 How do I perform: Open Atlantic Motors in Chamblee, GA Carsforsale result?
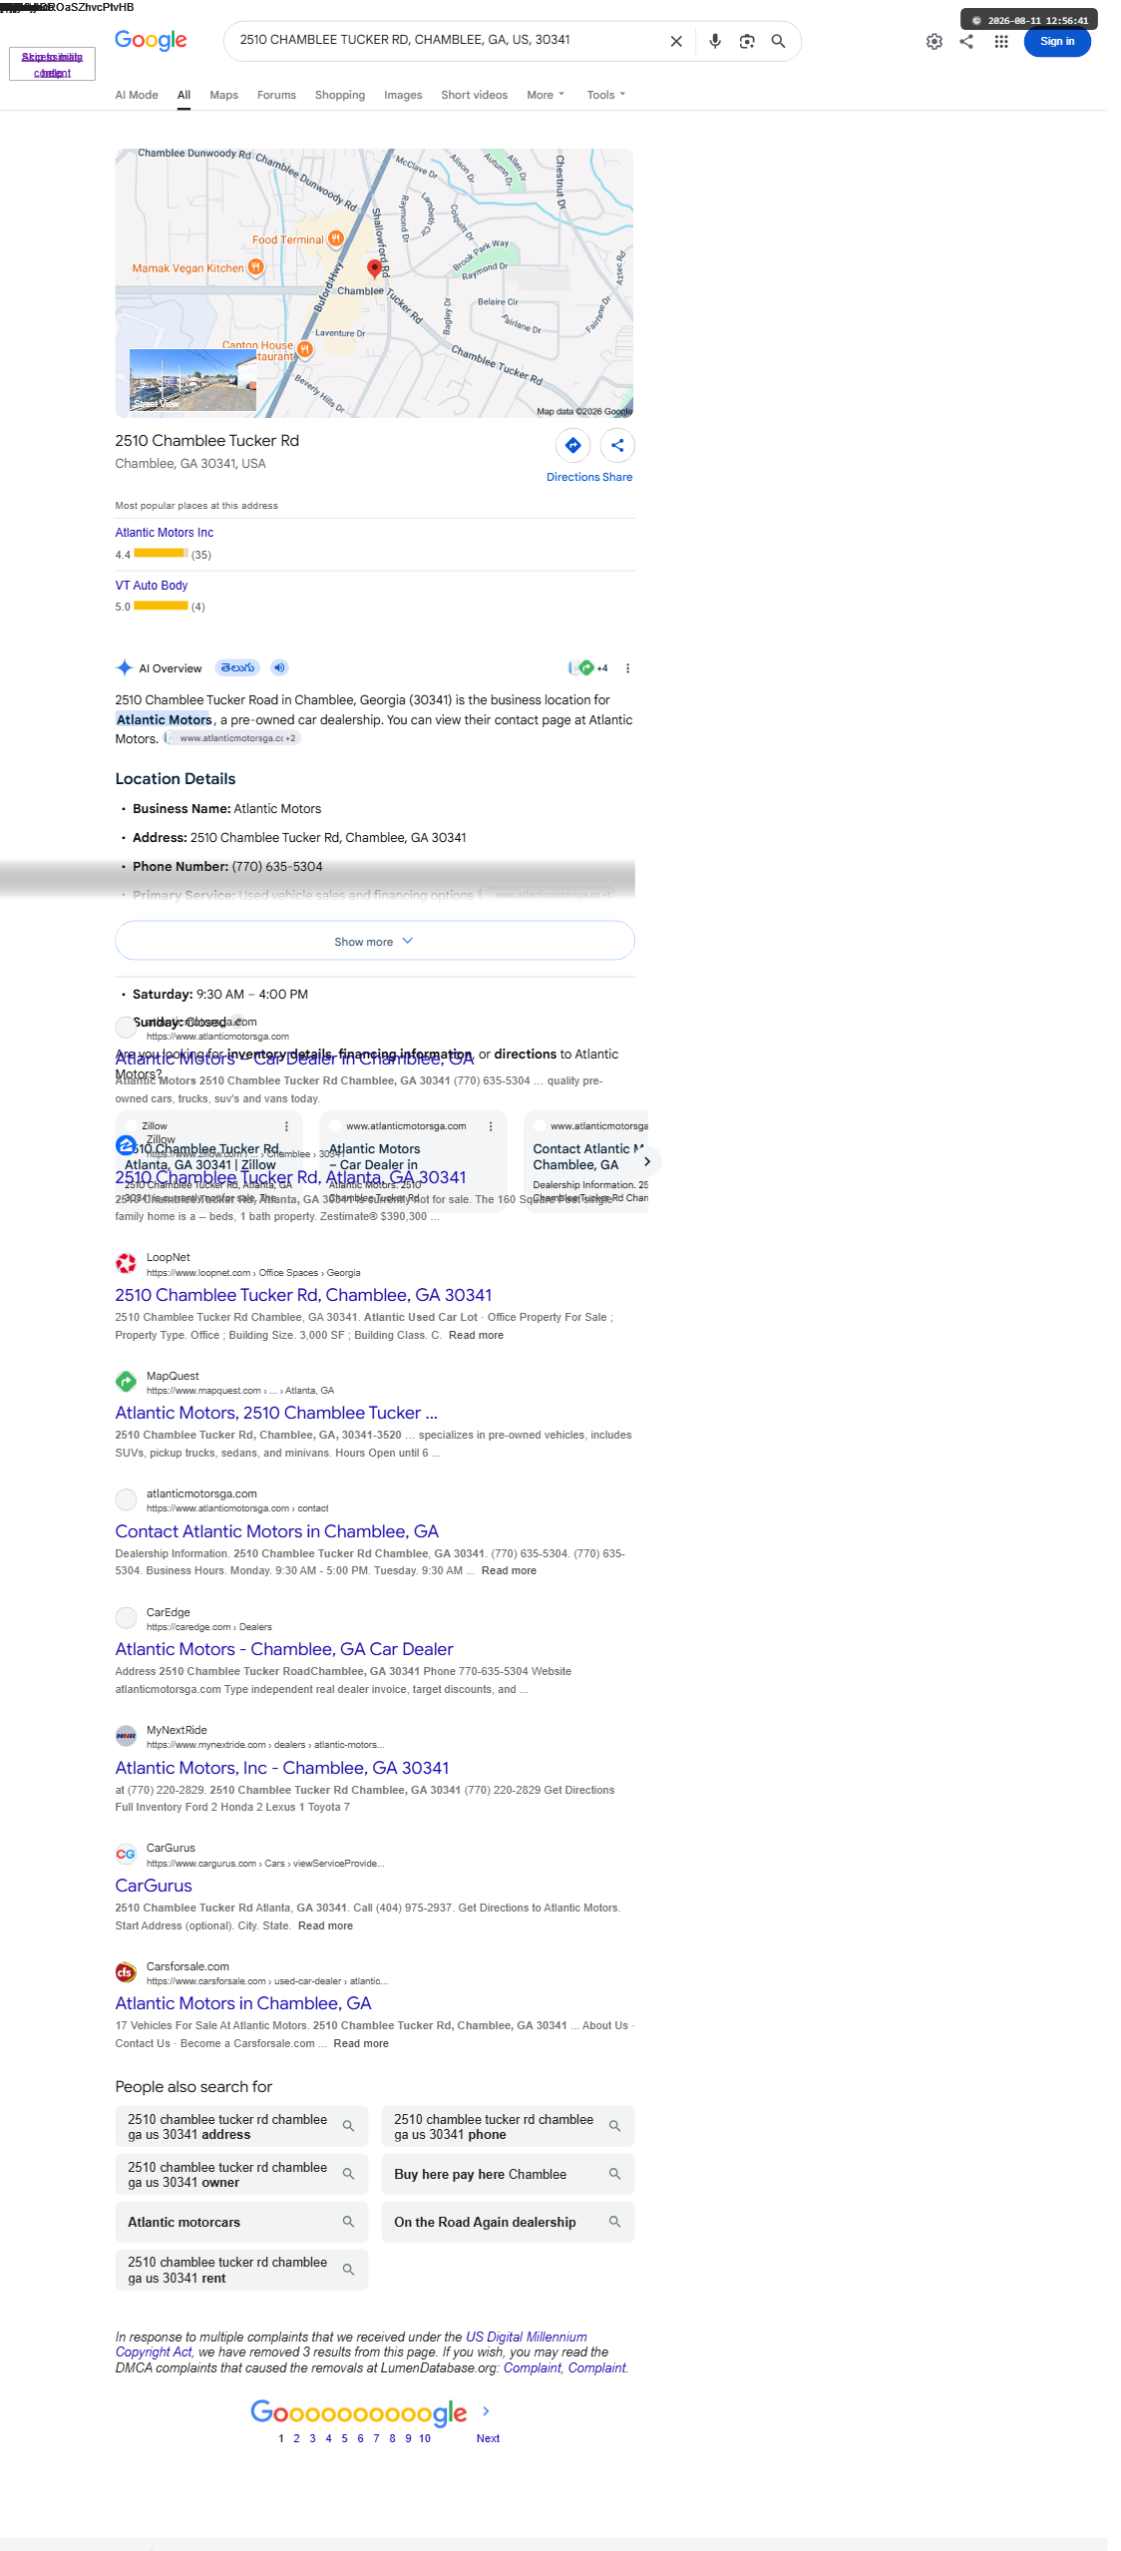(x=243, y=2003)
